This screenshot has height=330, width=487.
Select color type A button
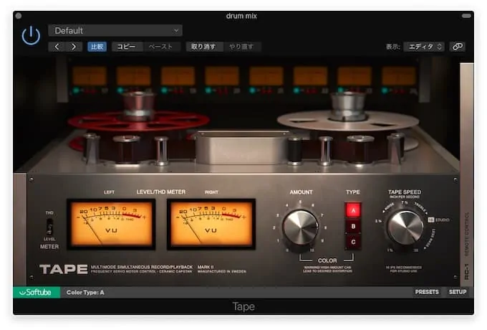pos(353,210)
